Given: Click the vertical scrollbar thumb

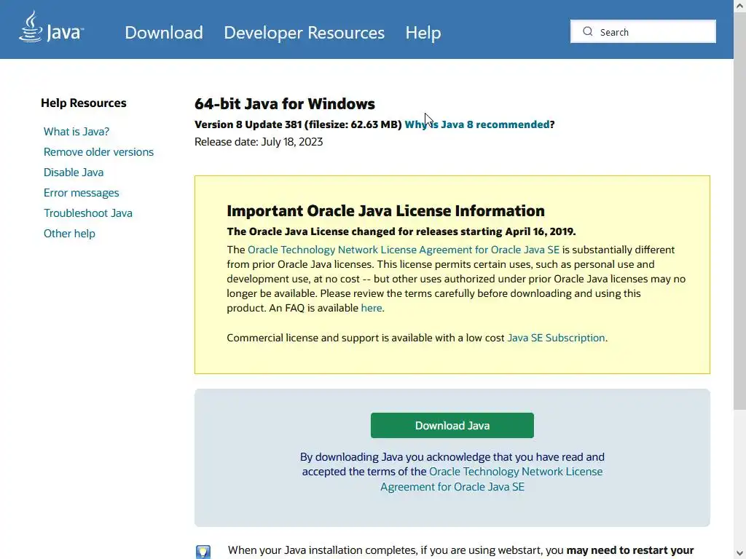Looking at the screenshot, I should coord(740,210).
